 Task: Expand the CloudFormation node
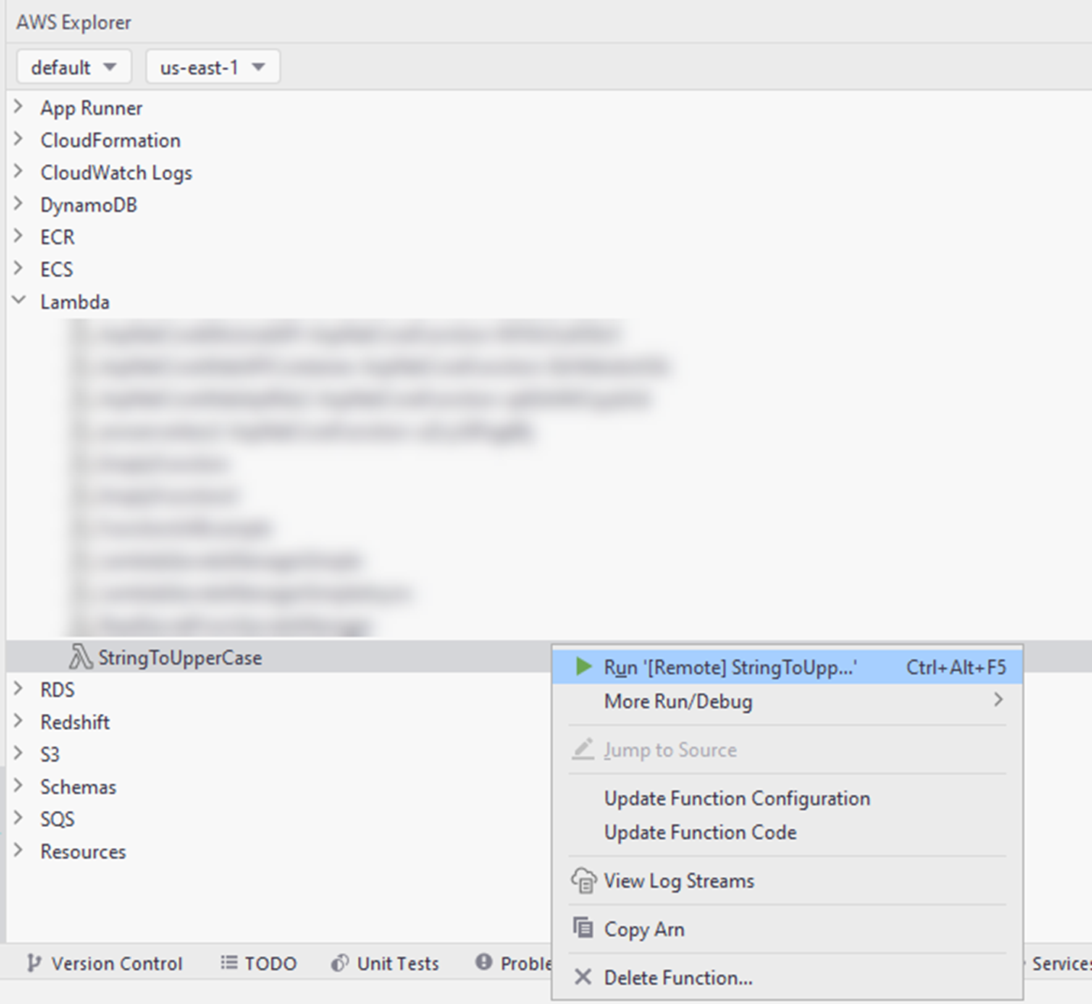point(19,139)
